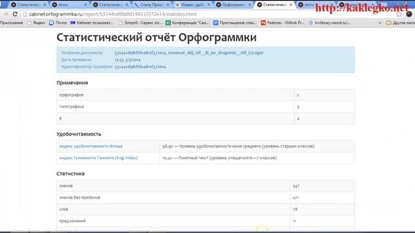Viewport: 415px width, 233px height.
Task: Click the Статистика section heading
Action: click(71, 173)
